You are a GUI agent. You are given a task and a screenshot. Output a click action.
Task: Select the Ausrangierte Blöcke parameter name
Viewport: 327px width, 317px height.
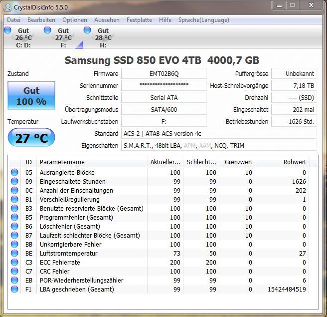coord(67,173)
